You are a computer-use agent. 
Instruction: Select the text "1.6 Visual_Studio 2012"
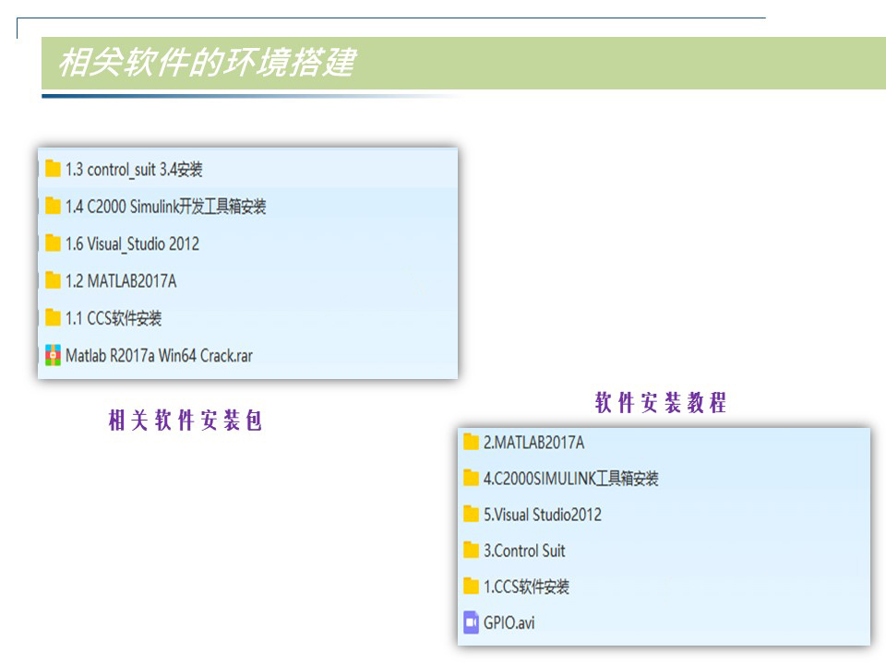coord(132,243)
